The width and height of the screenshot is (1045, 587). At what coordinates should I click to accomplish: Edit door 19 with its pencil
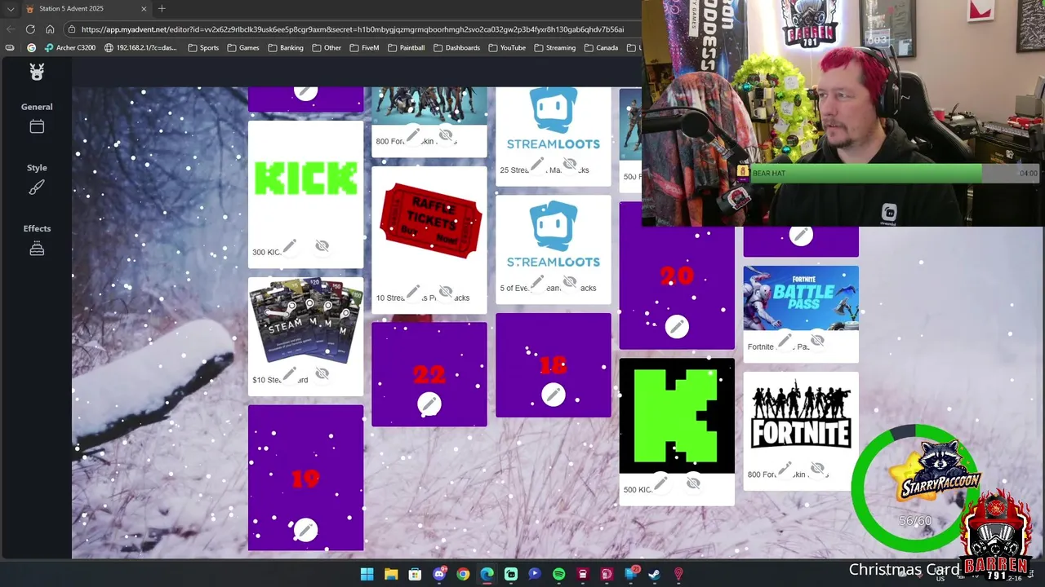(x=305, y=530)
